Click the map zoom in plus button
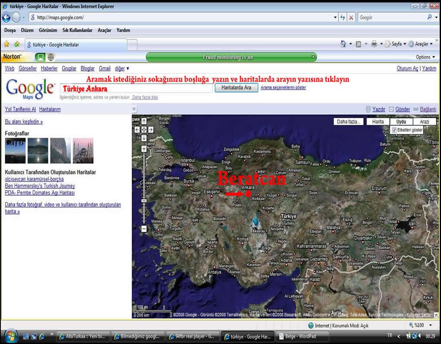 coord(144,149)
